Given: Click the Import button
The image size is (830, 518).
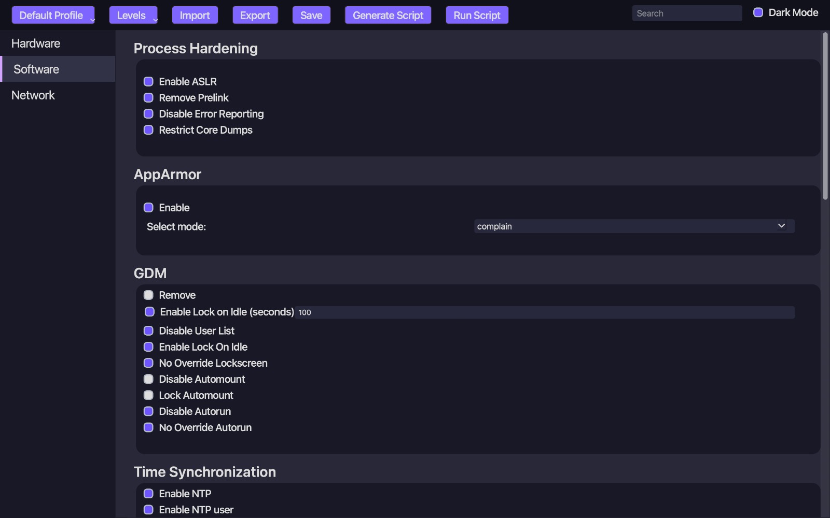Looking at the screenshot, I should pos(195,15).
